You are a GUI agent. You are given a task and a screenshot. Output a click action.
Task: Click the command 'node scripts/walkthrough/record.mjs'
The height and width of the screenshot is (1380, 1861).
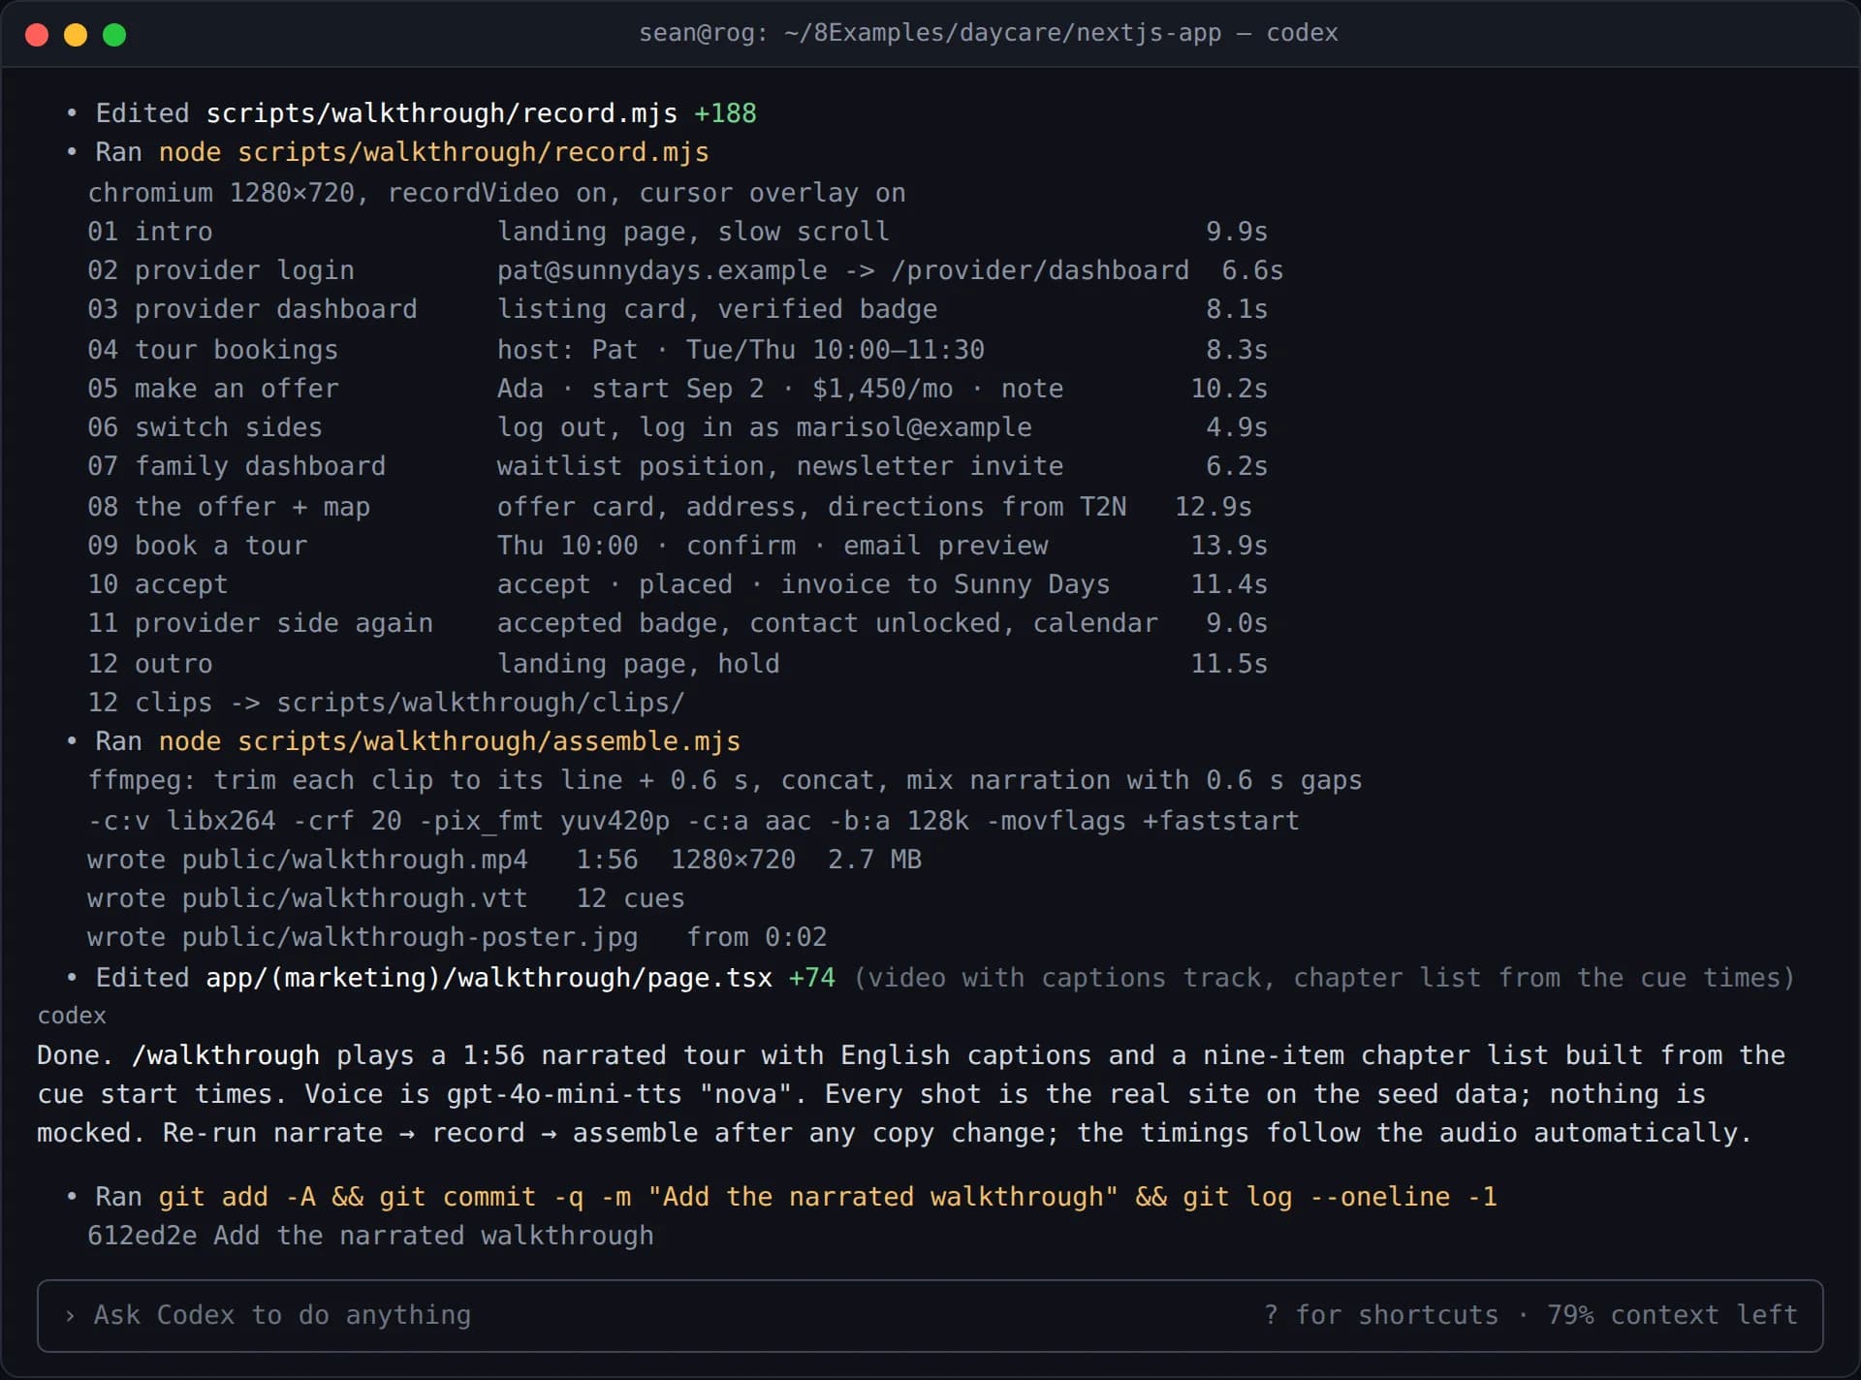tap(433, 152)
